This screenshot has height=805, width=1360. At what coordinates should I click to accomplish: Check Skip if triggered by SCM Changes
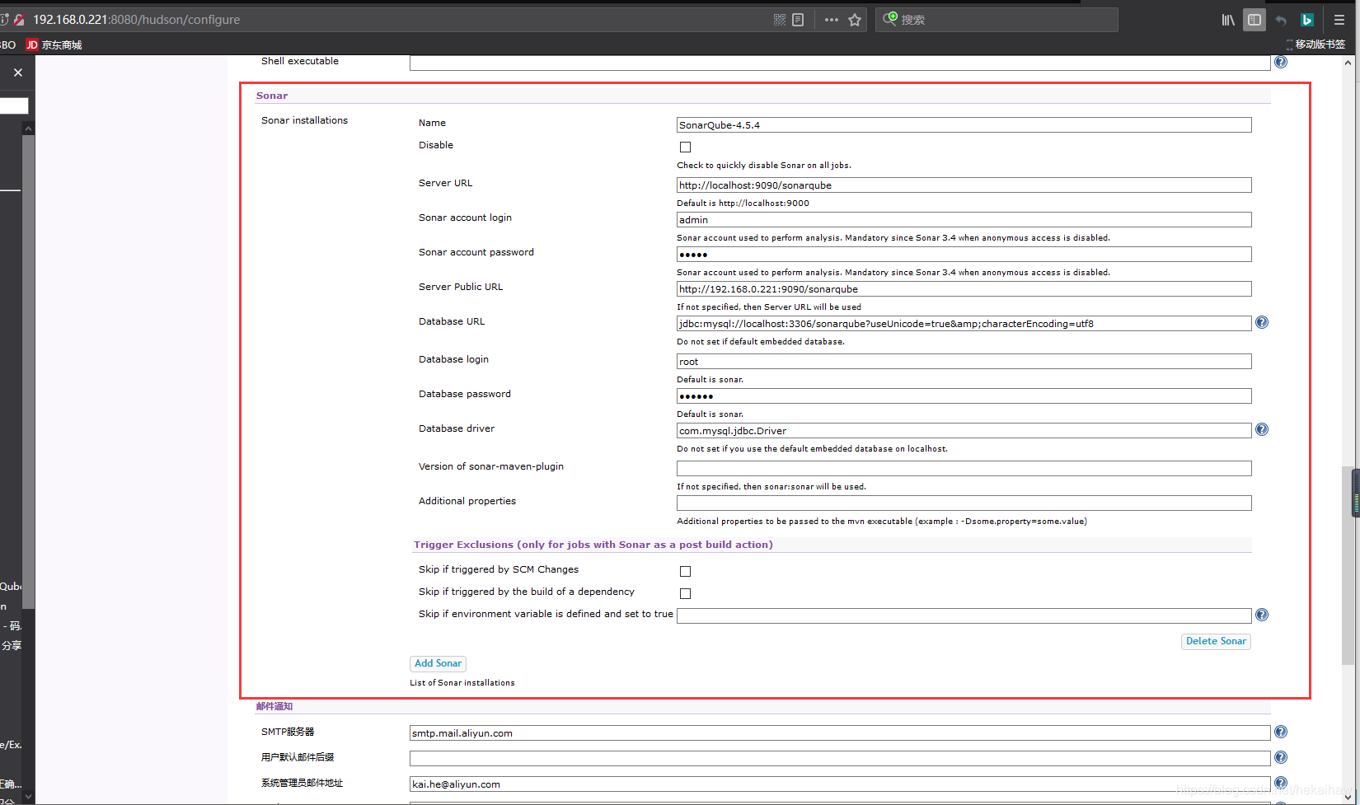685,571
